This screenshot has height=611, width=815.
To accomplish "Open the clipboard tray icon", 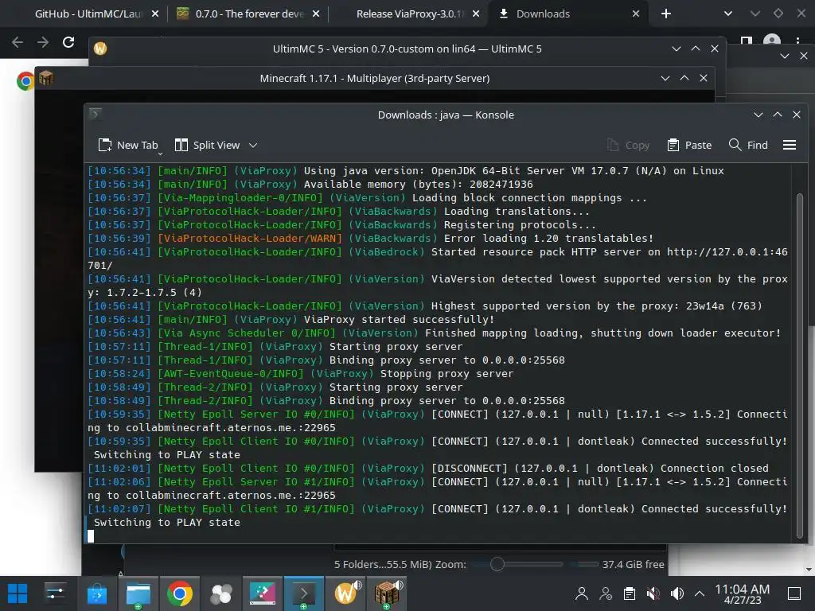I will [x=630, y=593].
